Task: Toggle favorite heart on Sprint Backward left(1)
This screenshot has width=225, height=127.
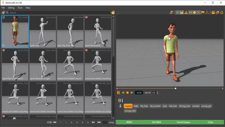Action: (4, 50)
